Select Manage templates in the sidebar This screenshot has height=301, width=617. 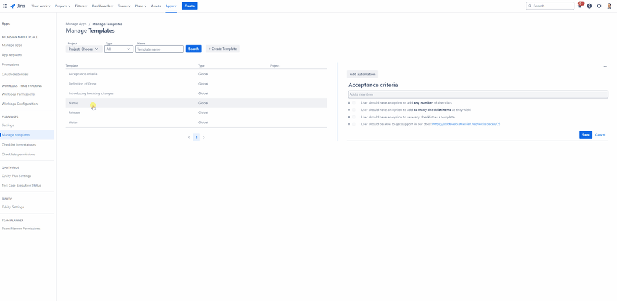27,135
